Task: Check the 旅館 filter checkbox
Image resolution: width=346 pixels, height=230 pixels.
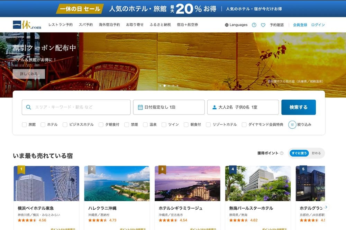Action: click(x=24, y=125)
